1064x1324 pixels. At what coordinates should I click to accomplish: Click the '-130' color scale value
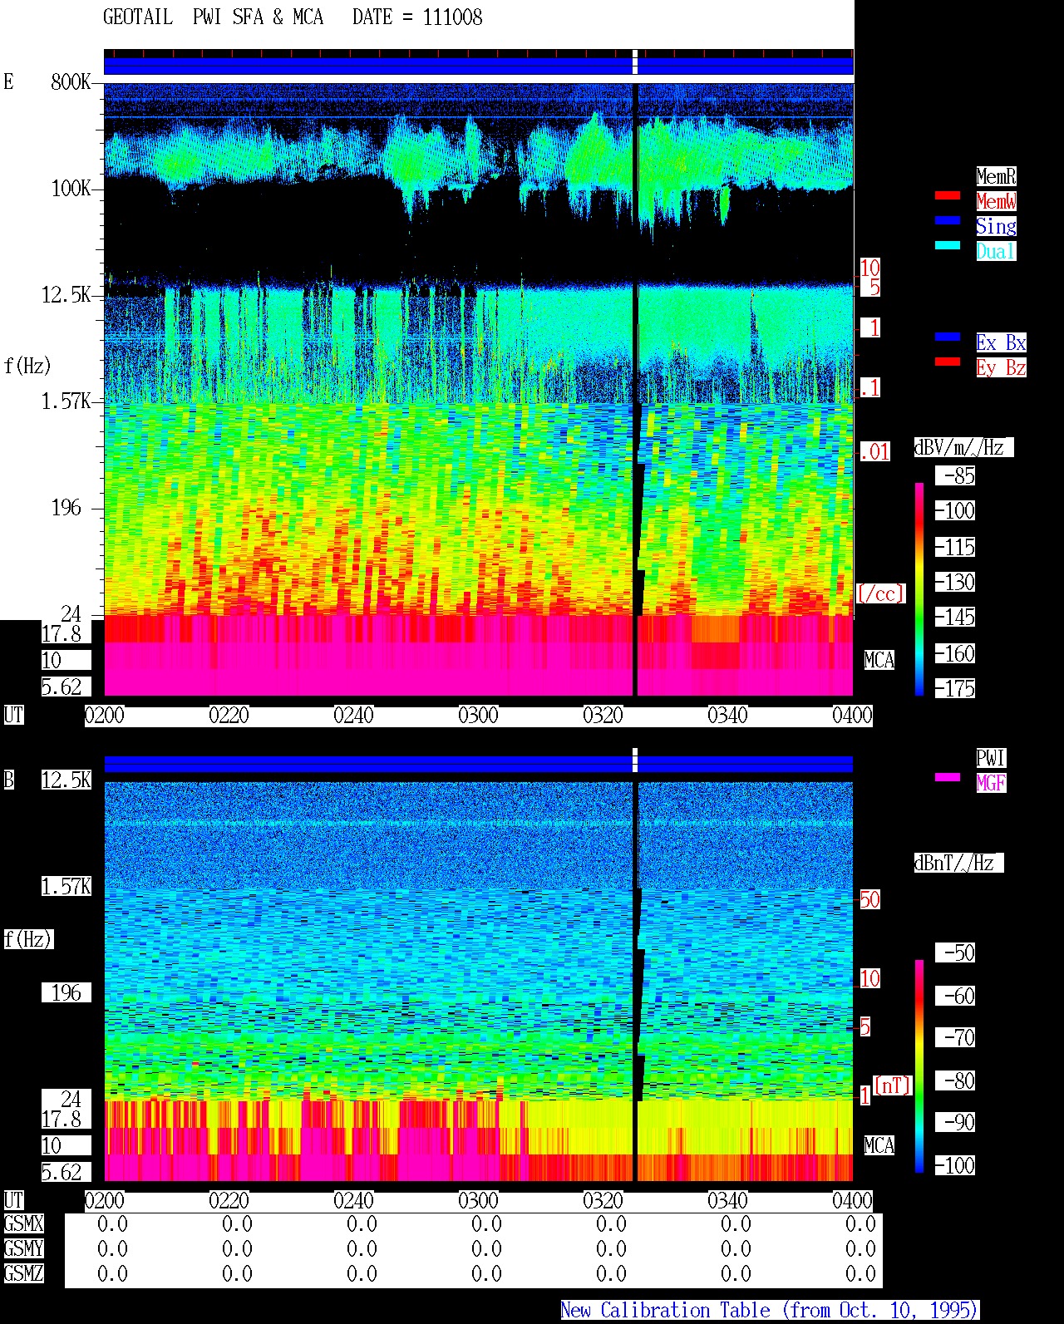[x=955, y=582]
